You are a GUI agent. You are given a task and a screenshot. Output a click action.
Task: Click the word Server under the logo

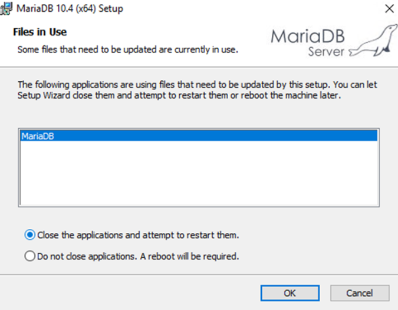pyautogui.click(x=326, y=51)
